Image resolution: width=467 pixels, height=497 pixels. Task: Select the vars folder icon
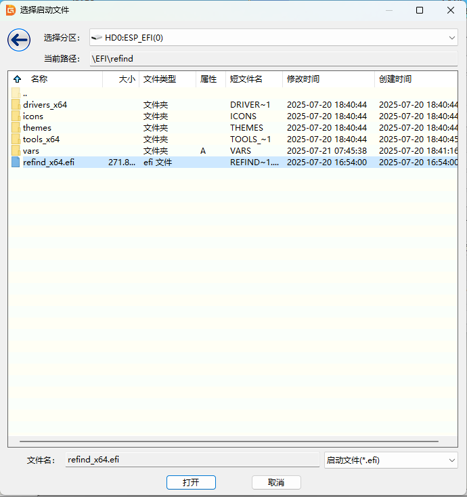pyautogui.click(x=16, y=151)
